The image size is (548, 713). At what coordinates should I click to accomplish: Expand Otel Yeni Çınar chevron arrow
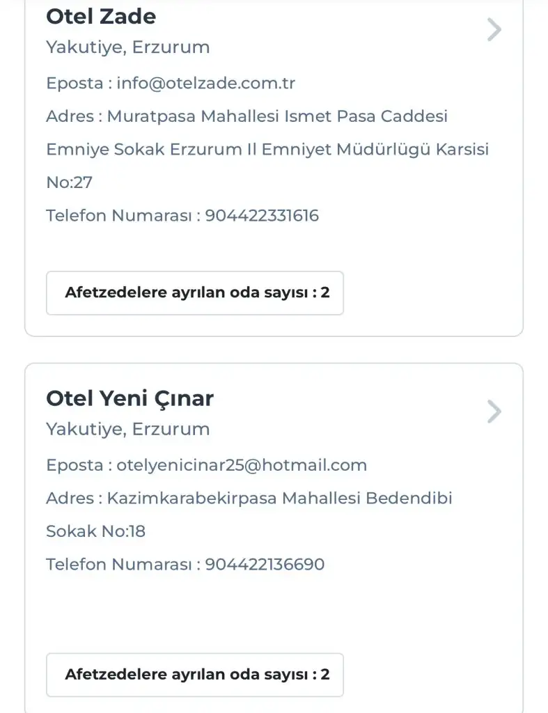[x=494, y=412]
